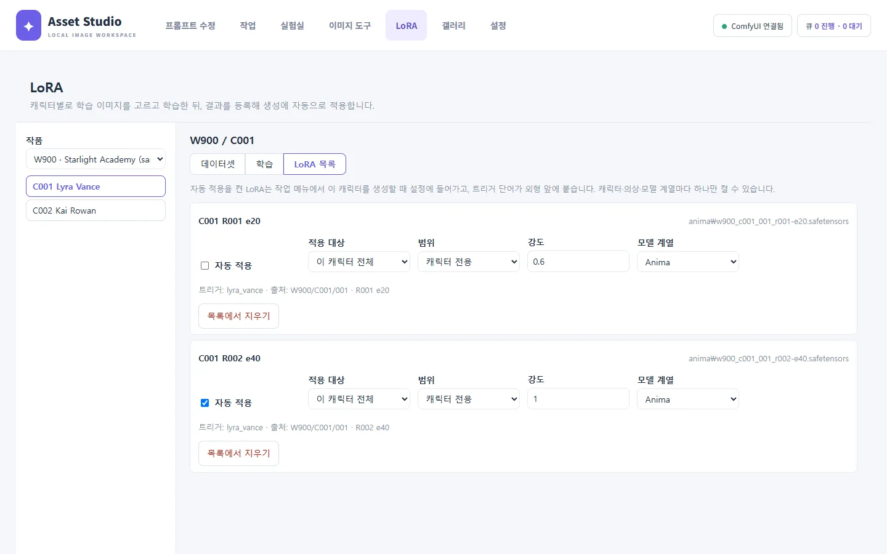Open 모델 계열 dropdown for R001 e20
This screenshot has width=887, height=554.
click(687, 262)
